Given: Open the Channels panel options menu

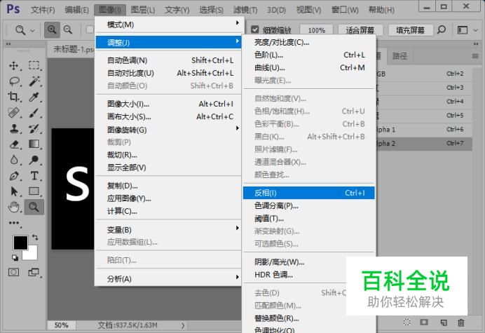Looking at the screenshot, I should coord(475,56).
